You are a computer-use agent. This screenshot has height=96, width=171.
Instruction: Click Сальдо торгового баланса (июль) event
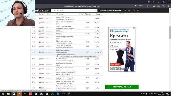point(64,69)
